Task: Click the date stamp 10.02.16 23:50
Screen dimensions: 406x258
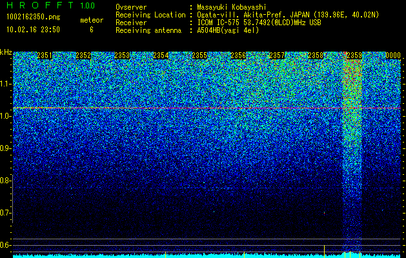Action: pyautogui.click(x=33, y=30)
